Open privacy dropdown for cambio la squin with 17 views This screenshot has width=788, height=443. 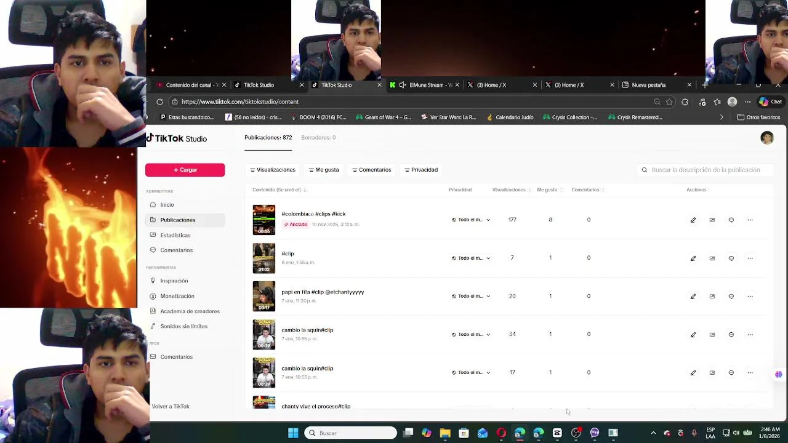(471, 372)
